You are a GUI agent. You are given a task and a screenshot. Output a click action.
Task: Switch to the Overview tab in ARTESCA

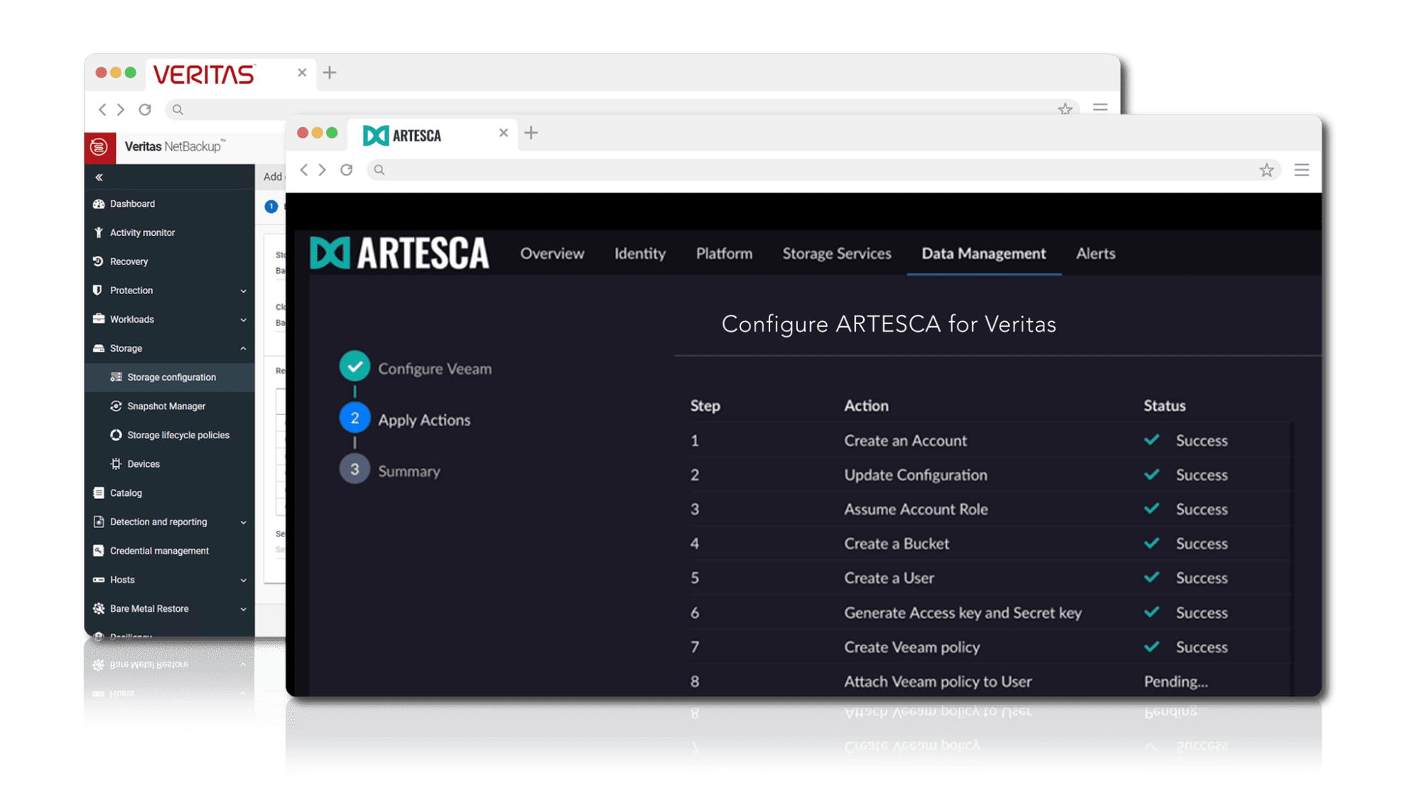(552, 254)
